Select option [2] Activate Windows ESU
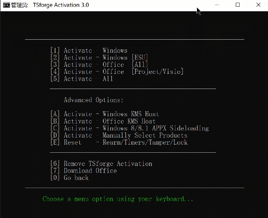 (99, 58)
